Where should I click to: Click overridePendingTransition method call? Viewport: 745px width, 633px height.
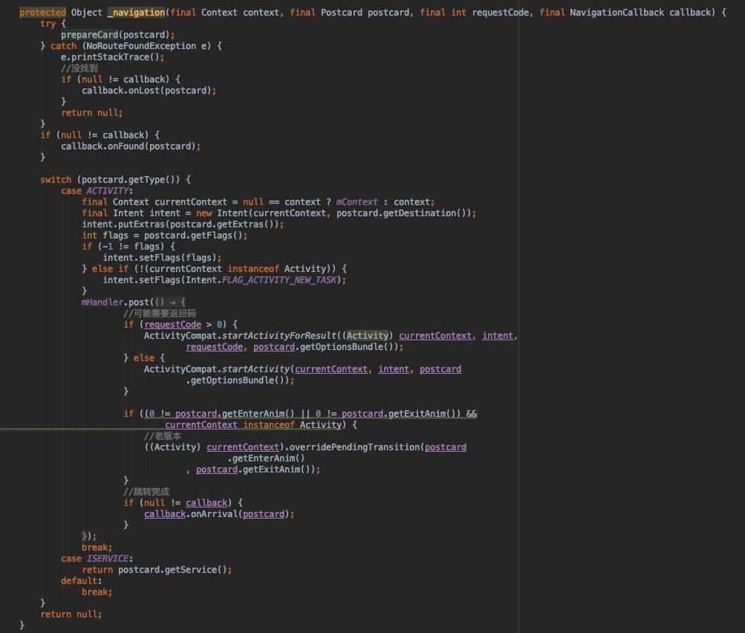pyautogui.click(x=354, y=447)
